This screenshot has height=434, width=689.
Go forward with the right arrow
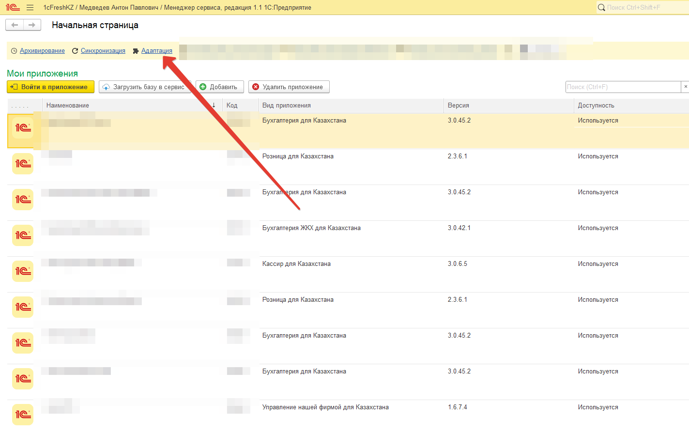[x=32, y=25]
